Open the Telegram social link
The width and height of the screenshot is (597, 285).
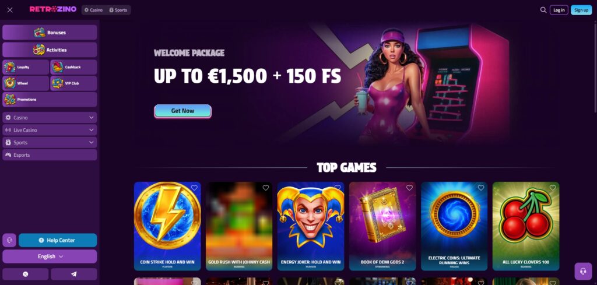74,274
